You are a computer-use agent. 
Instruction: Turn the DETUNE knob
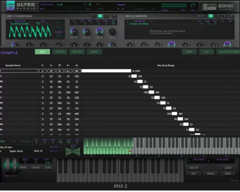tap(86, 31)
